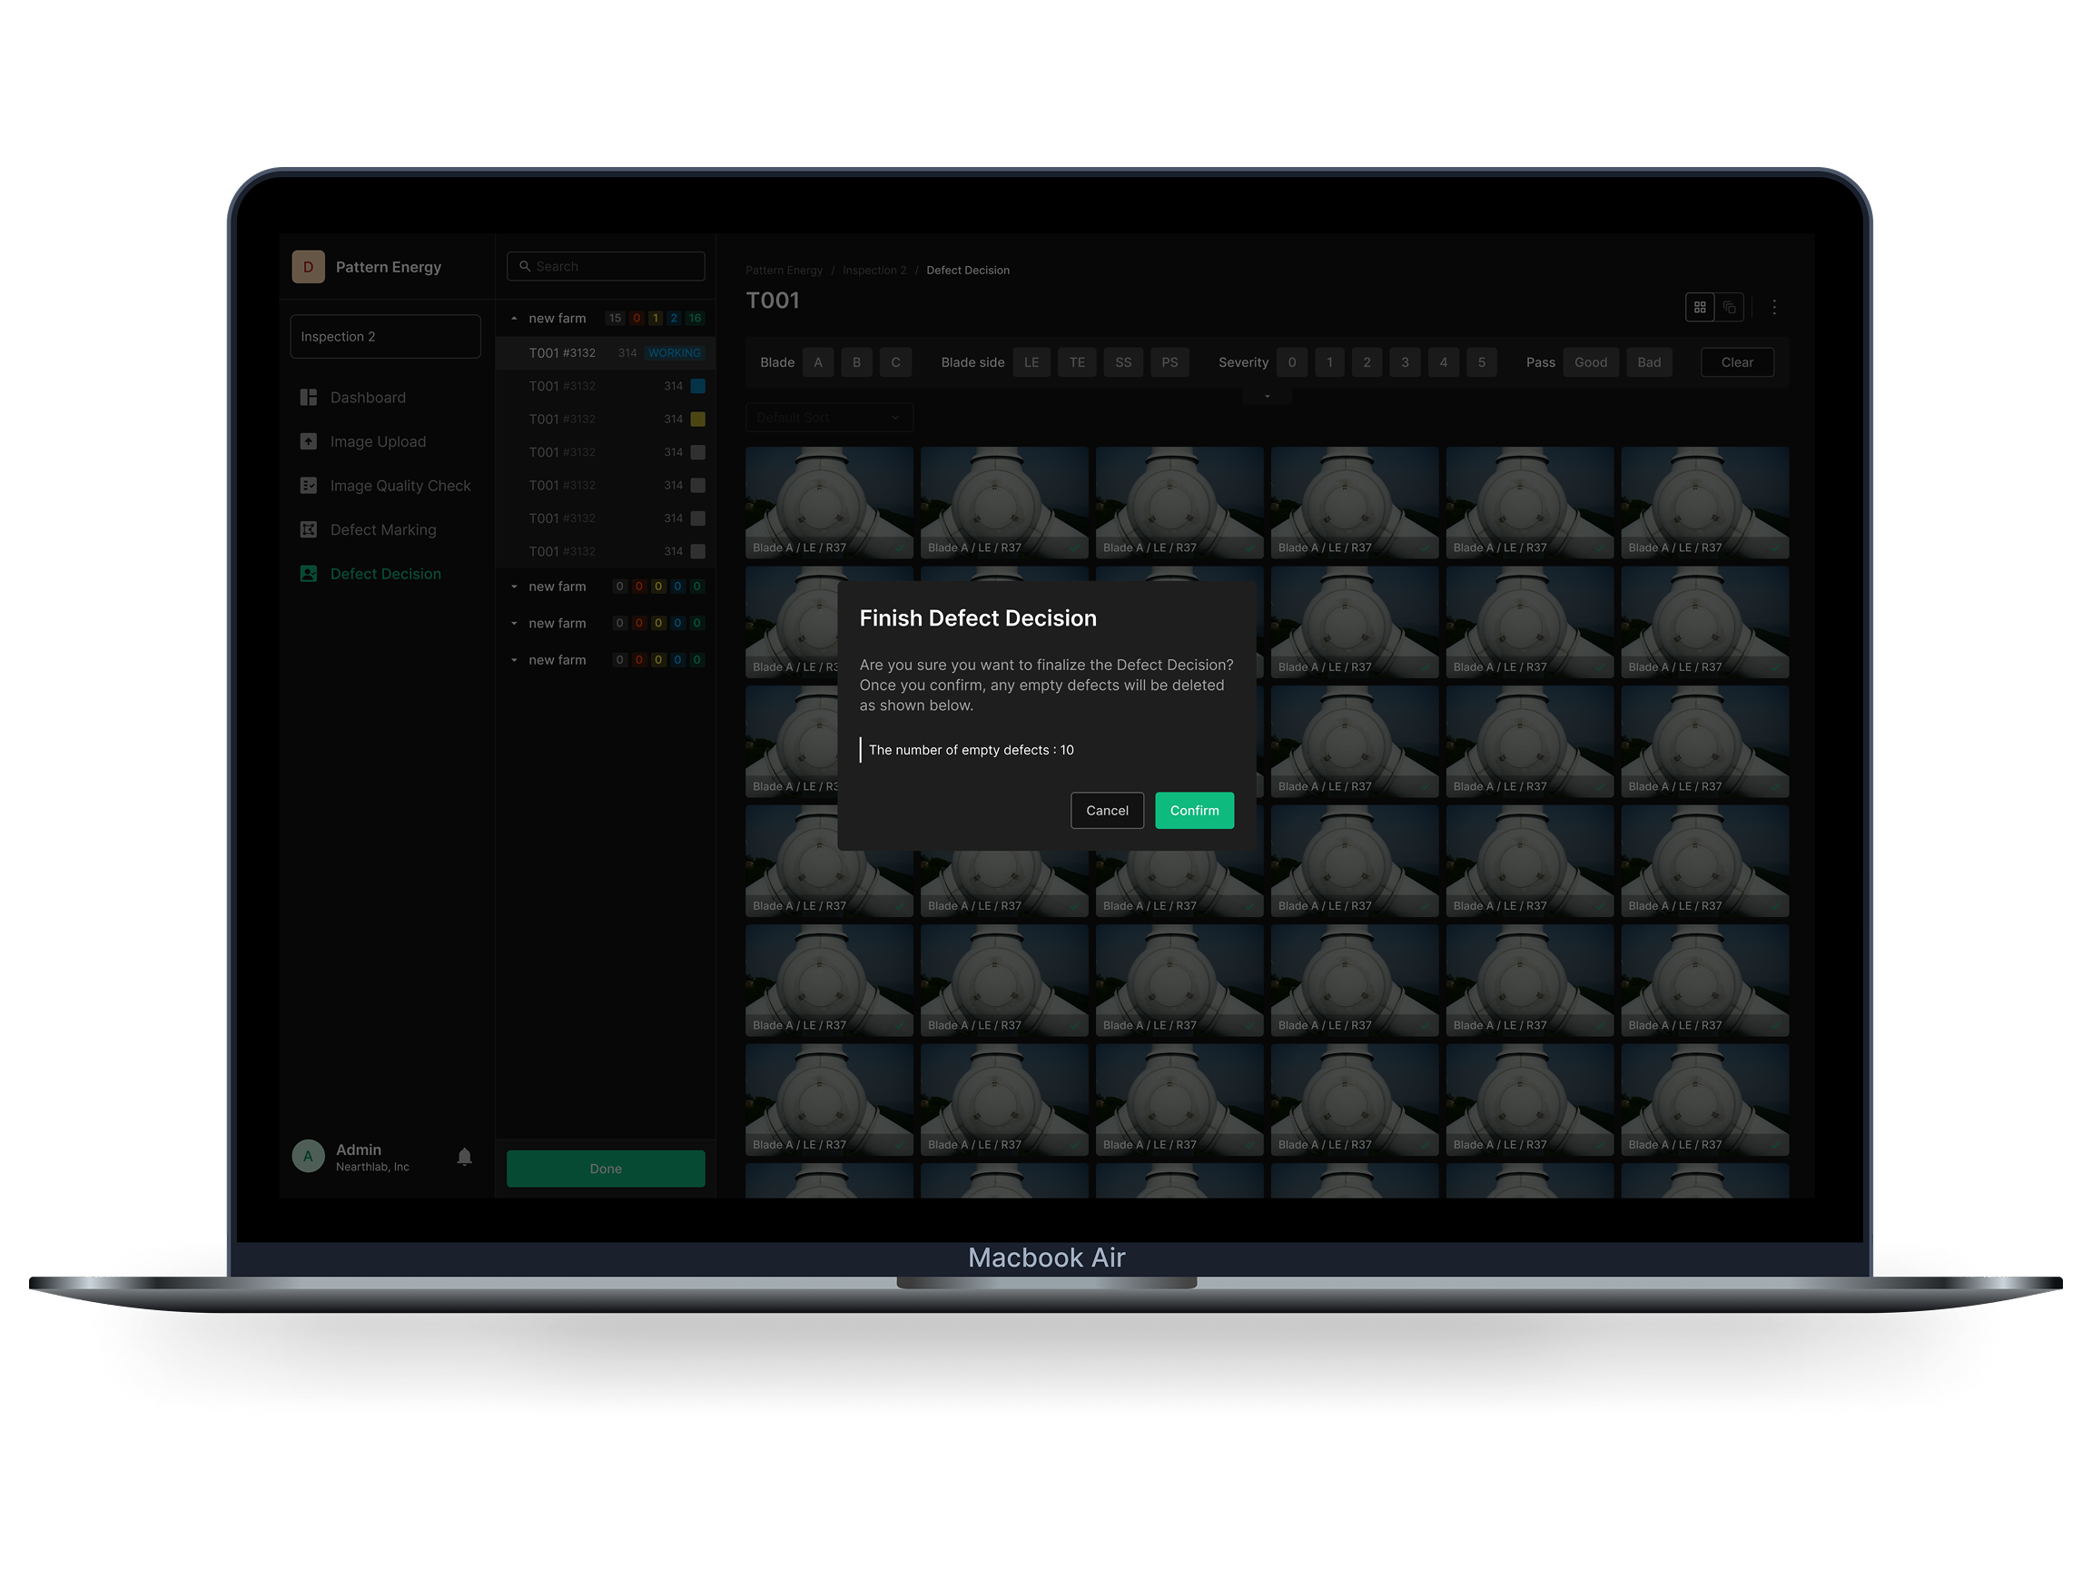Screen dimensions: 2092x1569
Task: Click the Image Quality Check icon
Action: [x=309, y=485]
